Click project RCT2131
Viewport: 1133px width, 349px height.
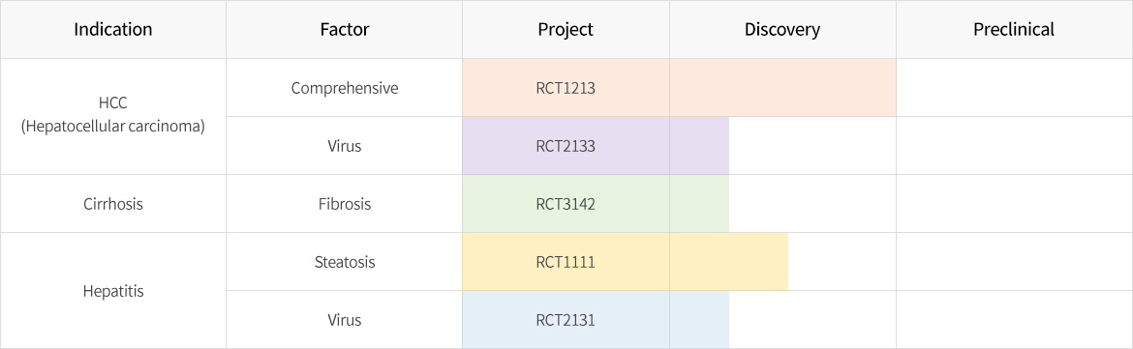pos(566,319)
